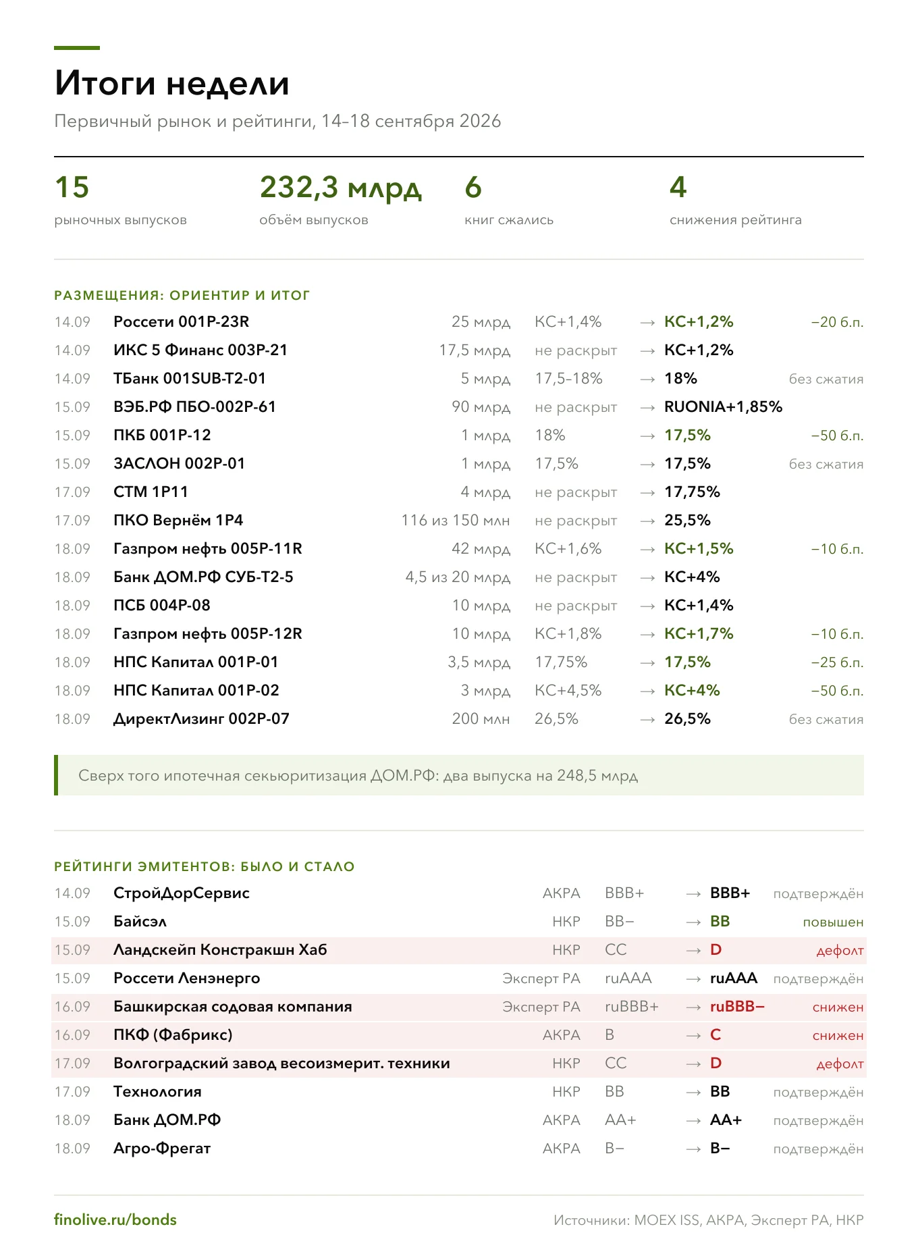The width and height of the screenshot is (918, 1260).
Task: Click "ТБанк 001SUB-T2-01" issue name
Action: 190,379
